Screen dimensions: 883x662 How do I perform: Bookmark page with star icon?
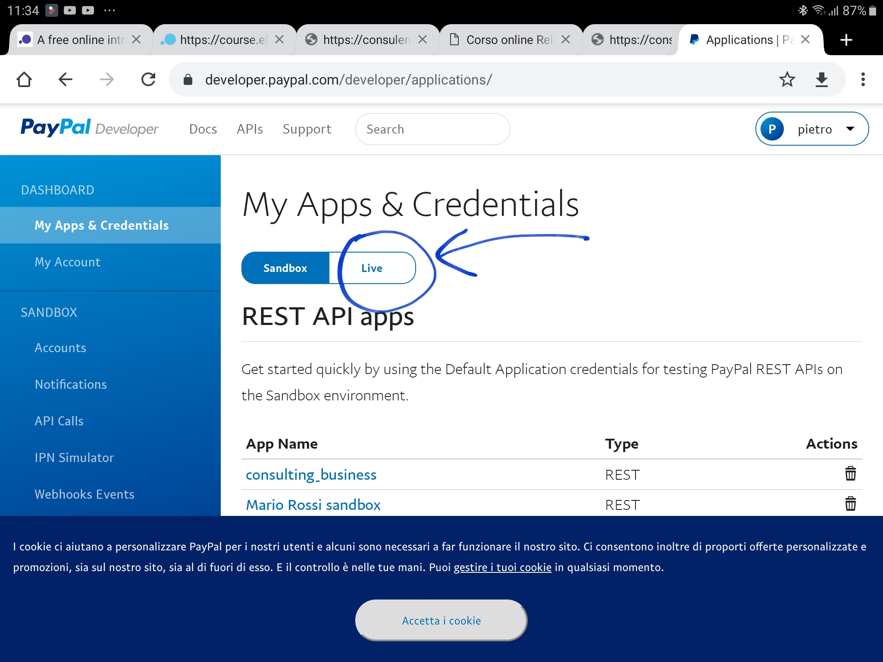click(787, 79)
